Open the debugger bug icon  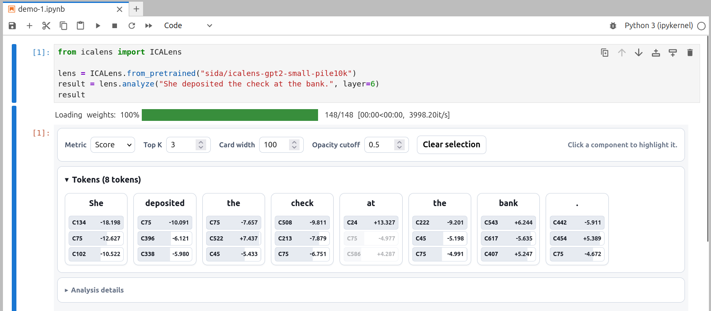pyautogui.click(x=613, y=26)
